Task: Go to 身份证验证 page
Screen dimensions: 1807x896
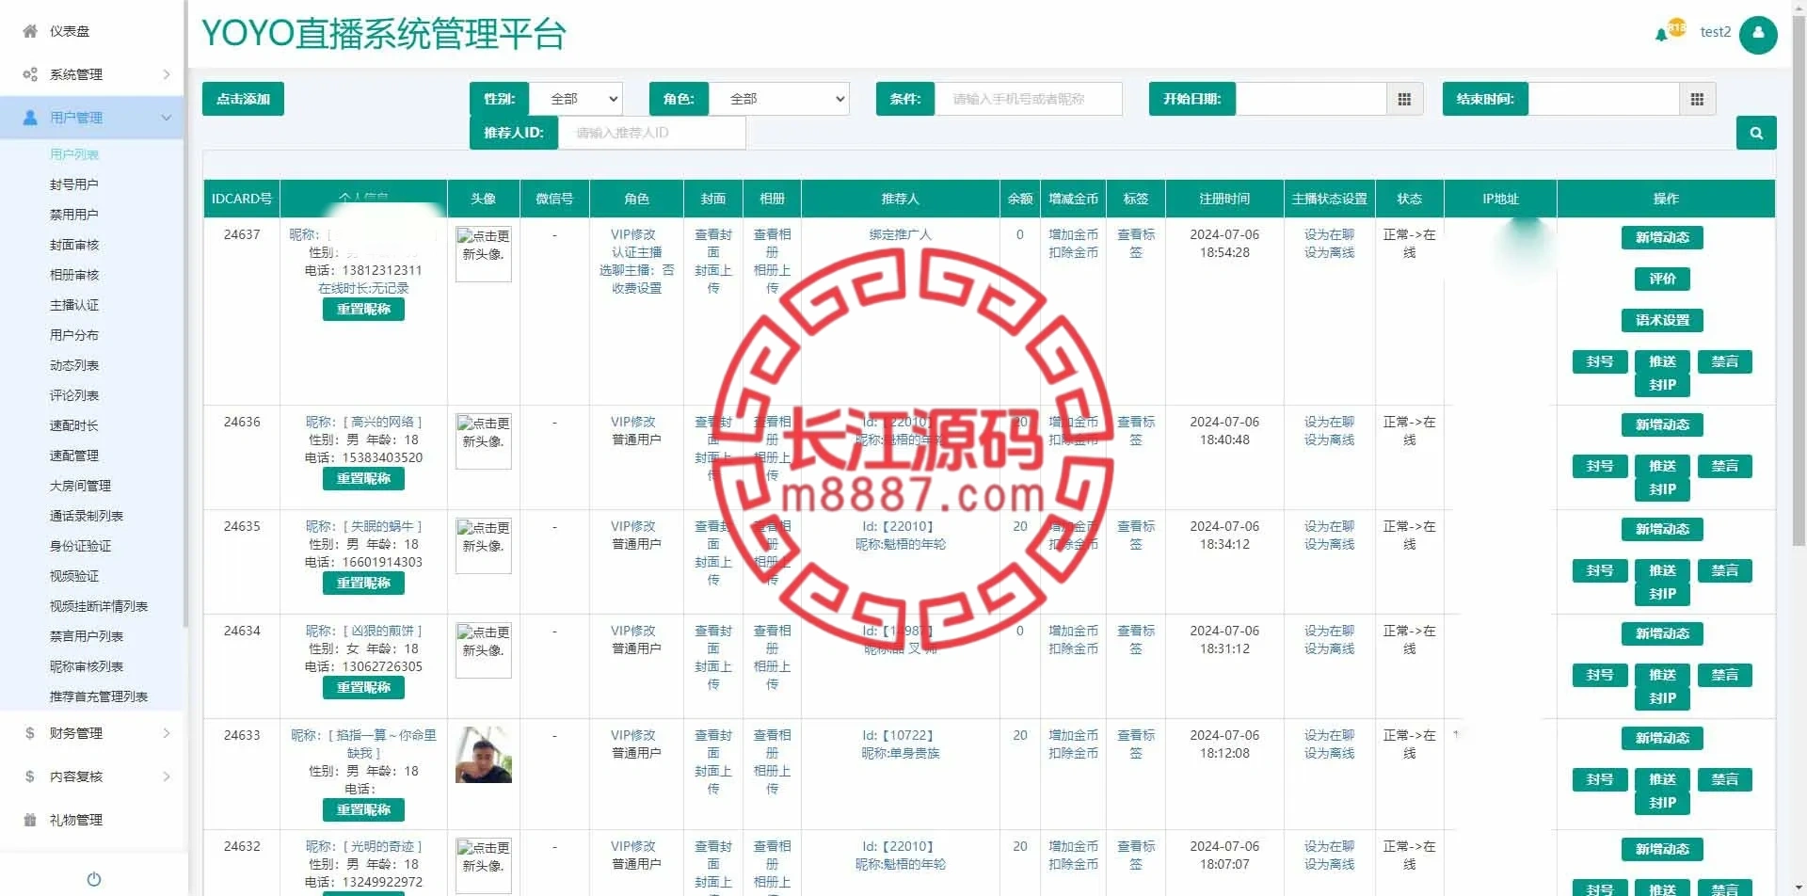Action: (80, 546)
